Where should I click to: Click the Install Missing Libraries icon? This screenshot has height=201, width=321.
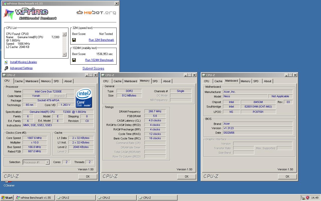coord(6,62)
